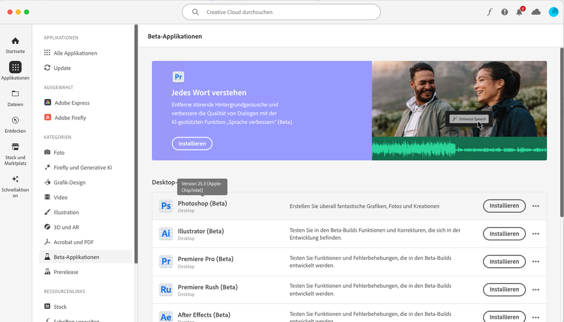This screenshot has width=564, height=322.
Task: Open the fonts 'f' icon in header
Action: pos(489,12)
